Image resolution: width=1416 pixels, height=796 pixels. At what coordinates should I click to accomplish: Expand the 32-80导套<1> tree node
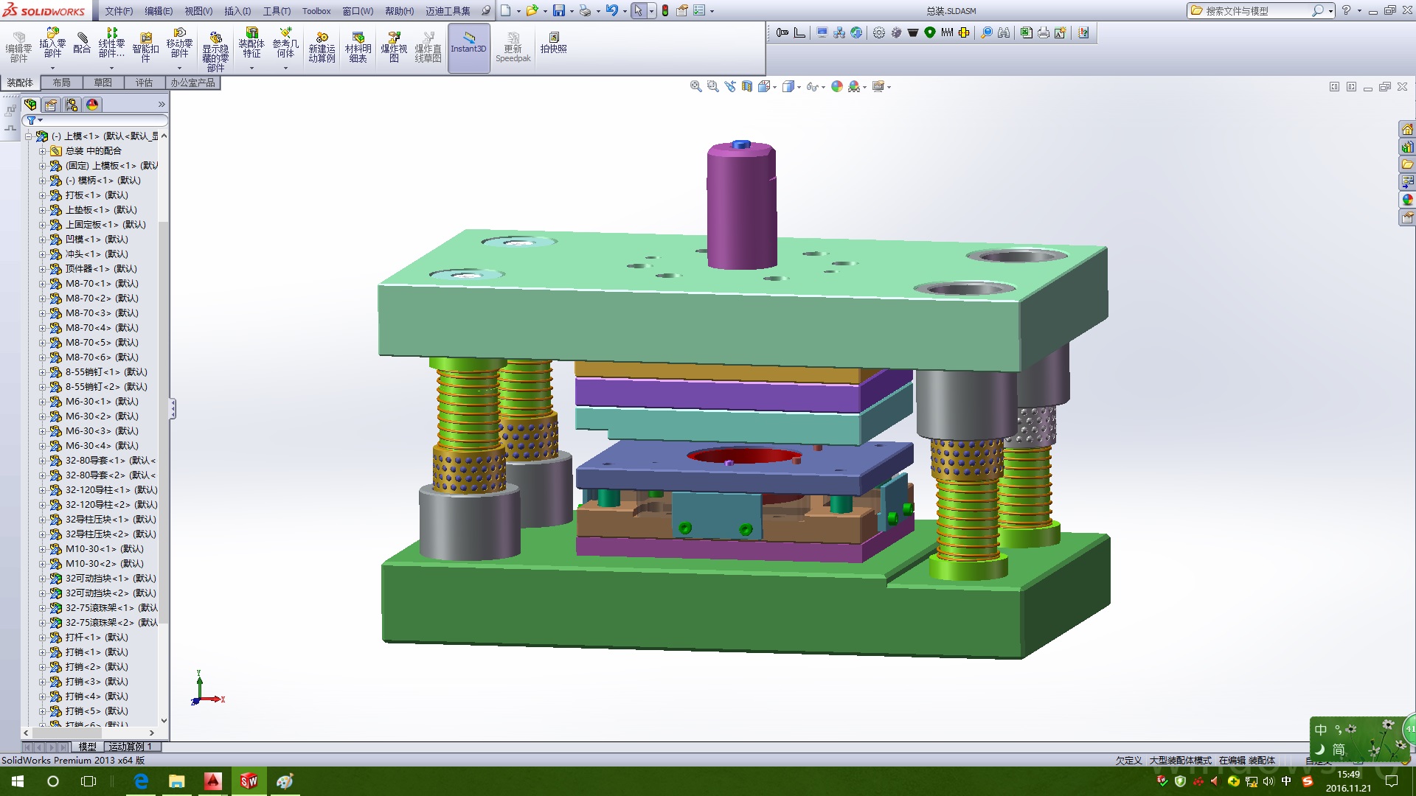[x=43, y=461]
